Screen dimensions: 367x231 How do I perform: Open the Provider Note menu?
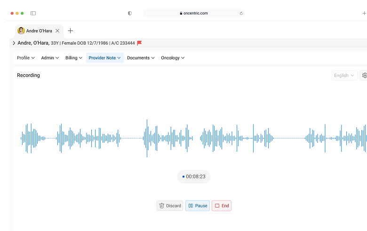coord(105,58)
